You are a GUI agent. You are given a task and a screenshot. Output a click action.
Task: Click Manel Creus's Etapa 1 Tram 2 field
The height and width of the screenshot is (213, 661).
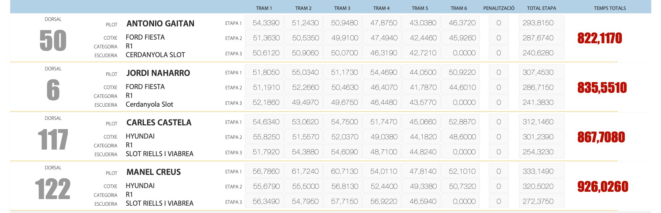coord(305,172)
